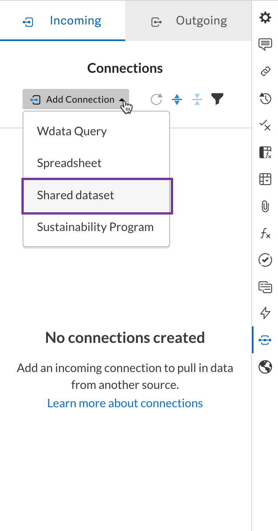Click the collapse all arrows icon
Screen dimensions: 278x531
point(197,100)
